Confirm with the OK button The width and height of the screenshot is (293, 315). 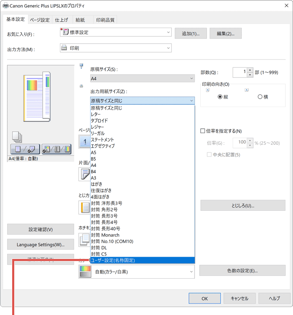pyautogui.click(x=205, y=298)
